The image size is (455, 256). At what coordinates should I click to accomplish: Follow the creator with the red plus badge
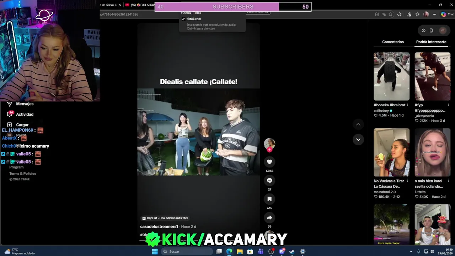(x=269, y=150)
